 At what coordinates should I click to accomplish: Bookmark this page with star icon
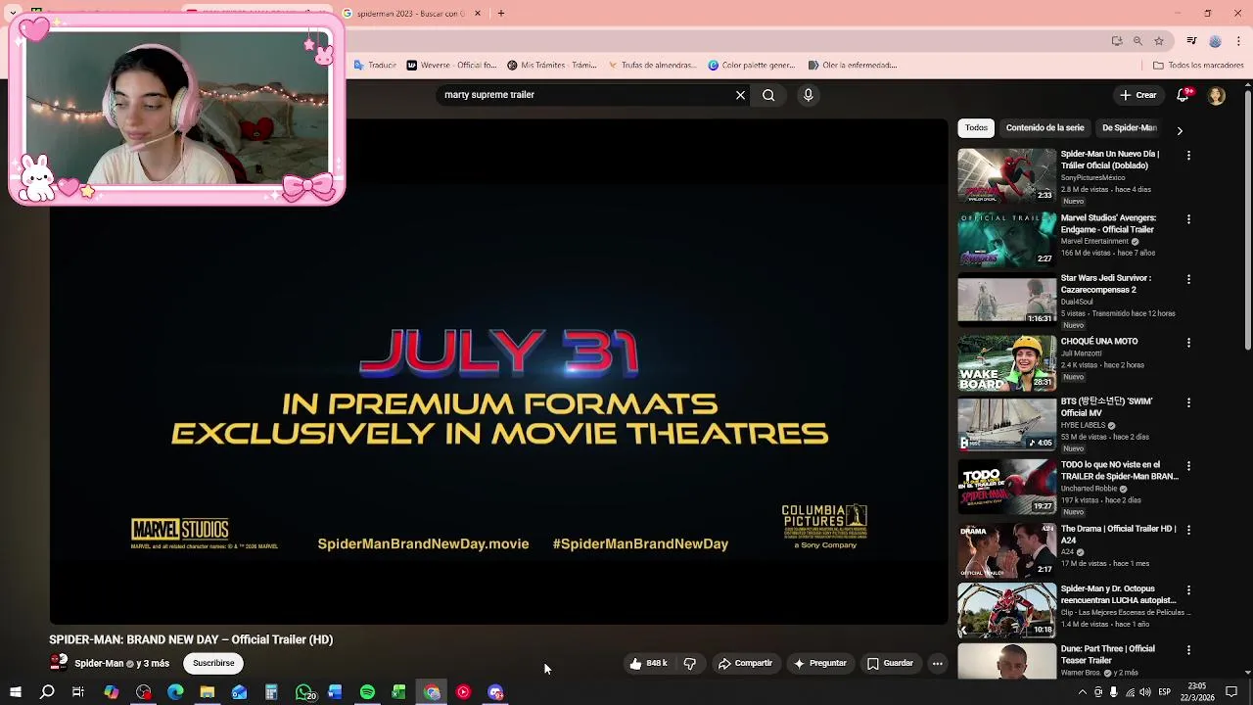click(x=1159, y=41)
